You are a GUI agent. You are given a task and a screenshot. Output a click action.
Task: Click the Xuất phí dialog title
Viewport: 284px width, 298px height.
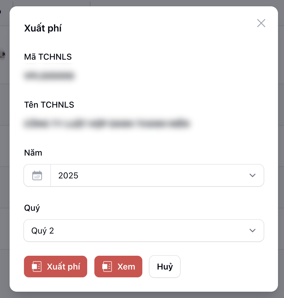(x=43, y=28)
